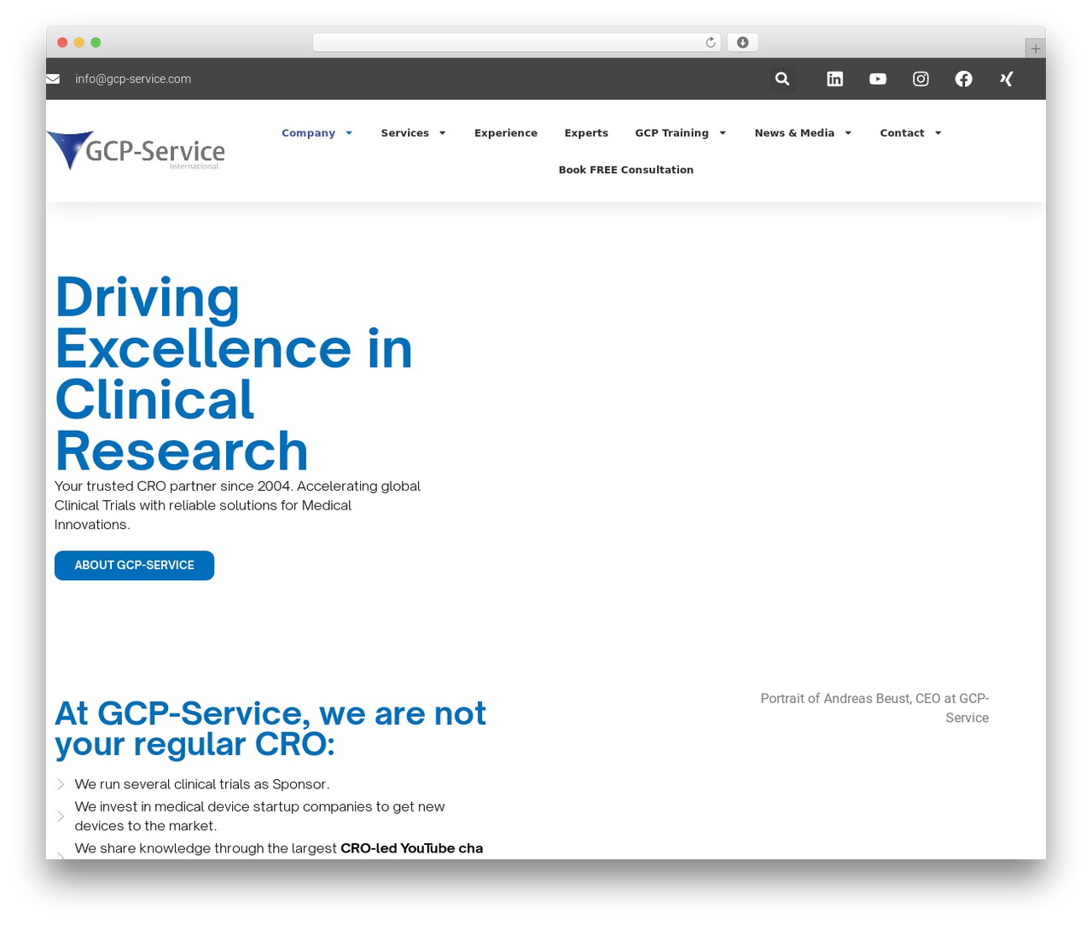The image size is (1092, 925).
Task: Click the 'Driving Excellence in Clinical Research' heading
Action: coord(234,374)
